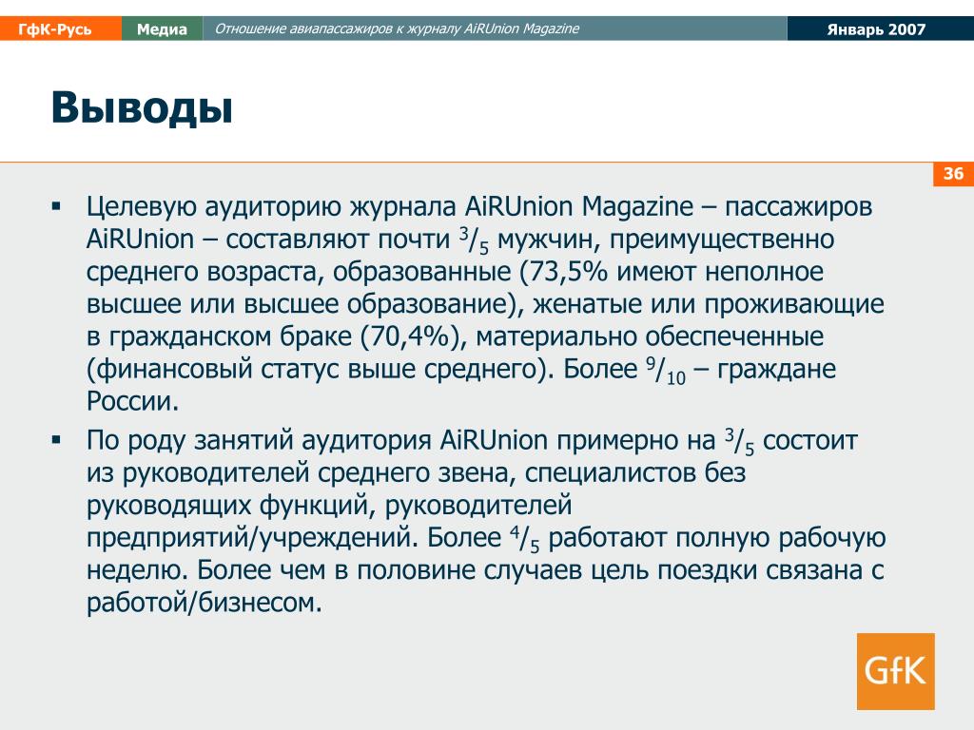Select header subtitle about AiRUnion Magazine
The height and width of the screenshot is (730, 974).
coord(397,29)
